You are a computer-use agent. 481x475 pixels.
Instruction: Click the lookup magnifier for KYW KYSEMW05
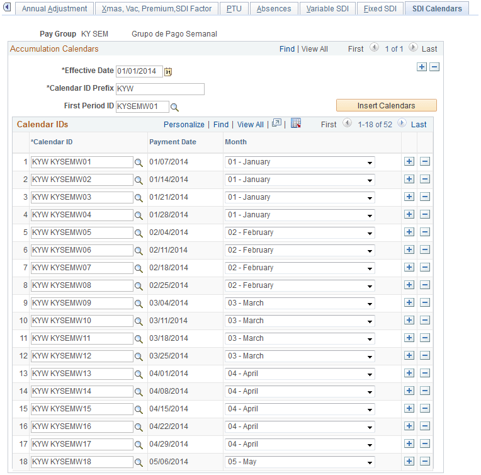pyautogui.click(x=139, y=233)
